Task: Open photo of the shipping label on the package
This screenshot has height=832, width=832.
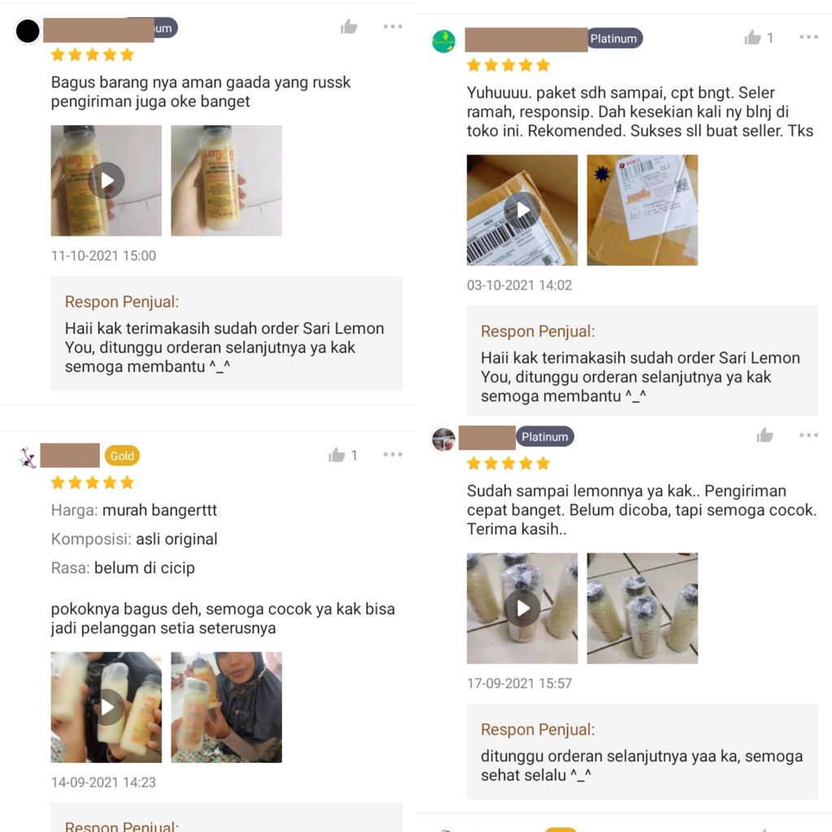Action: [643, 210]
